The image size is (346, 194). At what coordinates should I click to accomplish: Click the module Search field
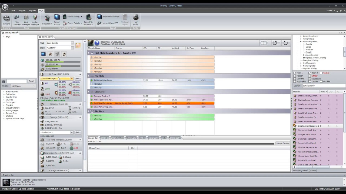point(324,86)
